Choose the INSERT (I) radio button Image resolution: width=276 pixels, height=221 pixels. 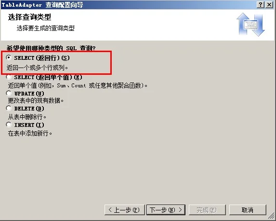tap(9, 124)
